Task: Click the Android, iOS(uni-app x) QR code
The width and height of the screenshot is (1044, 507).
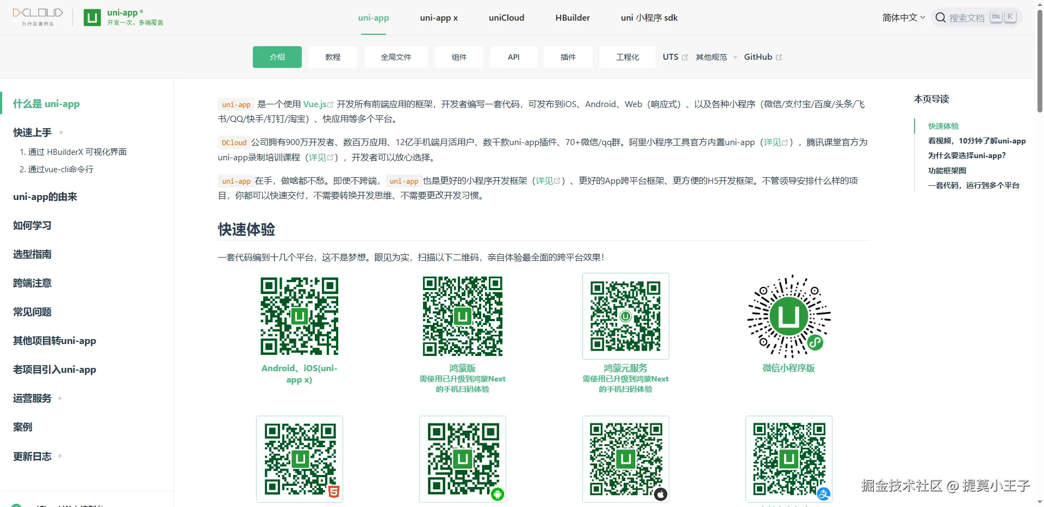Action: (x=299, y=316)
